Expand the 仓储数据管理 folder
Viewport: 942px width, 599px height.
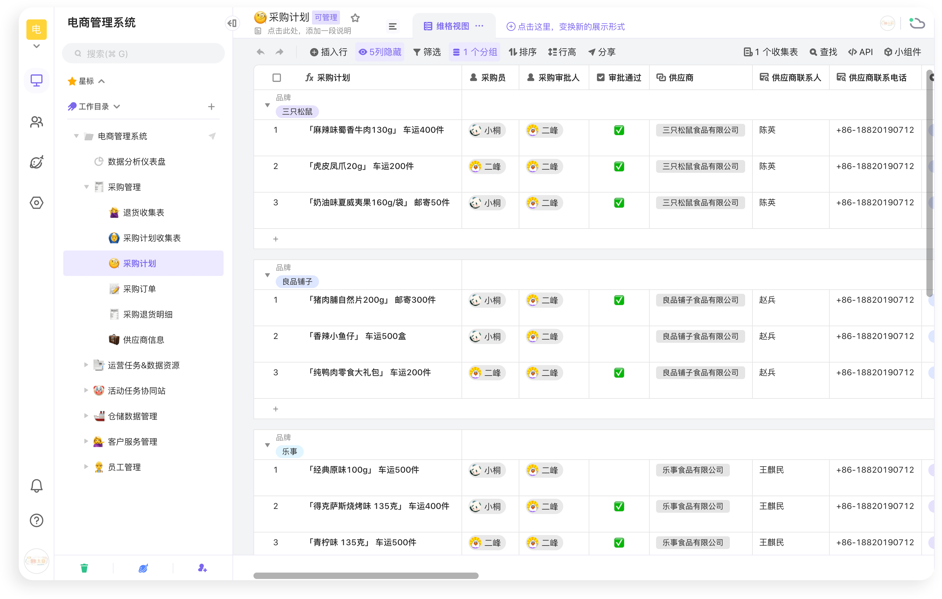point(86,416)
